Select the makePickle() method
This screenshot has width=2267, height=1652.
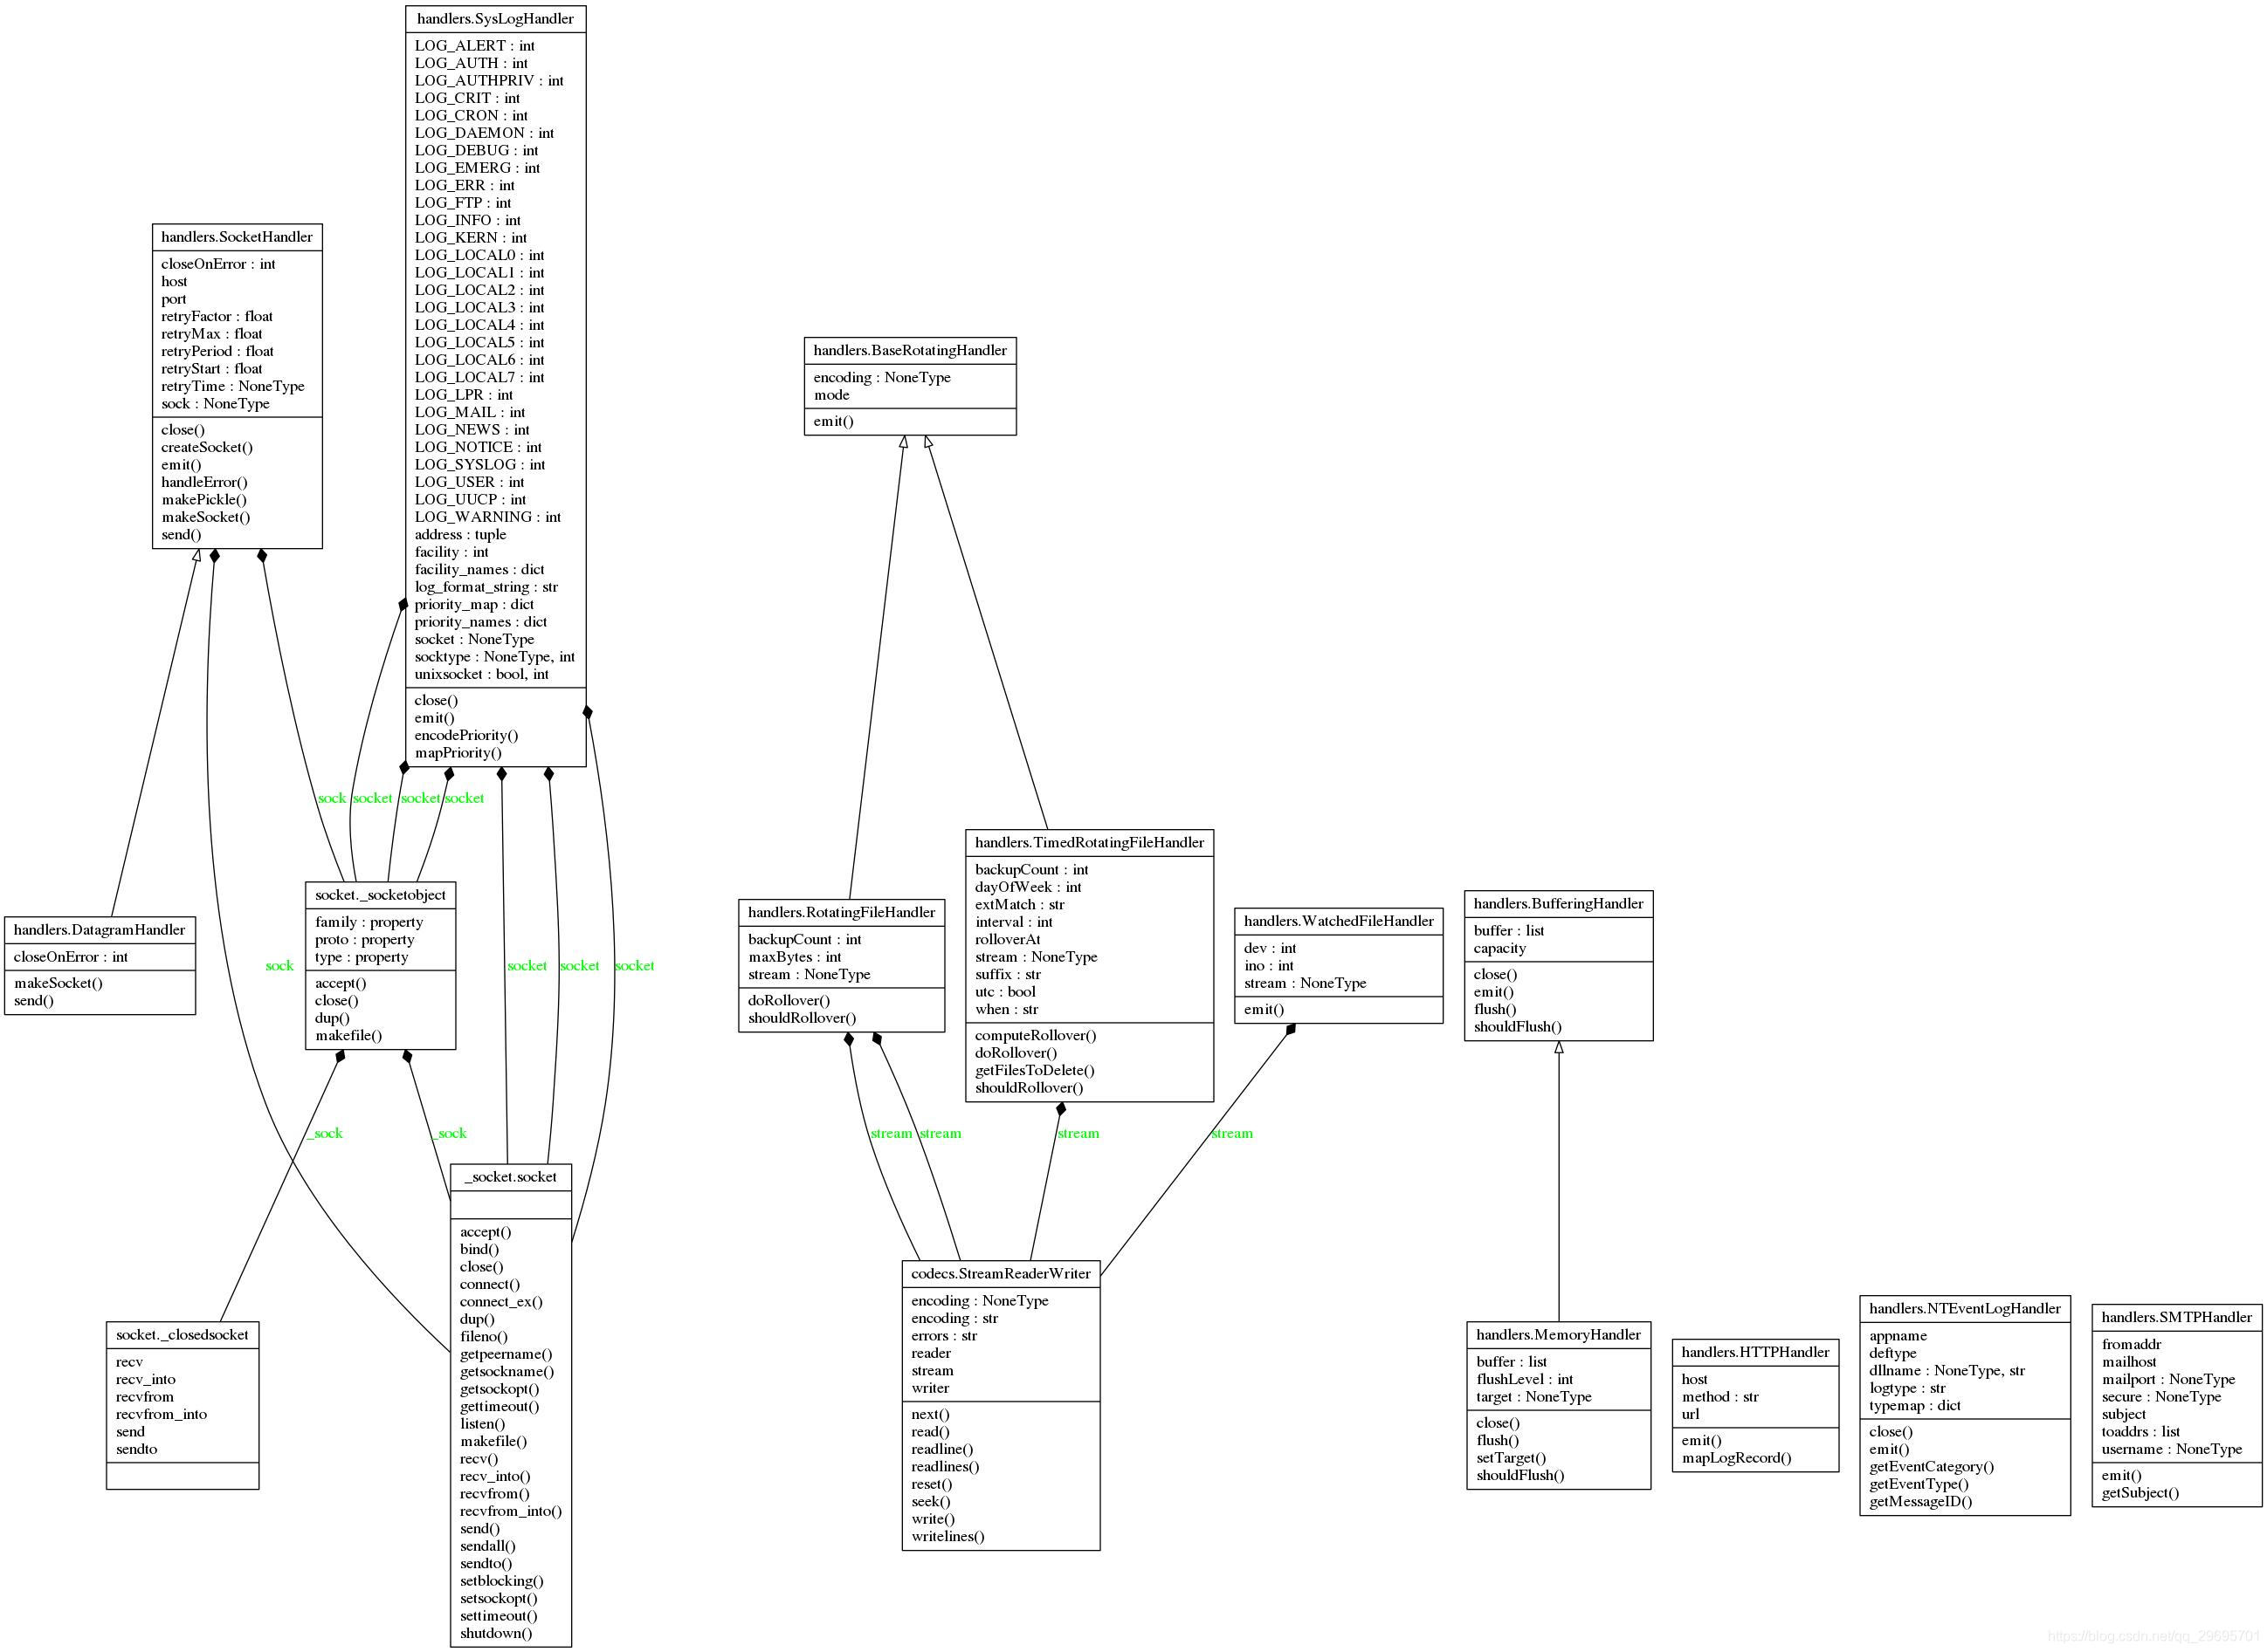[x=204, y=500]
